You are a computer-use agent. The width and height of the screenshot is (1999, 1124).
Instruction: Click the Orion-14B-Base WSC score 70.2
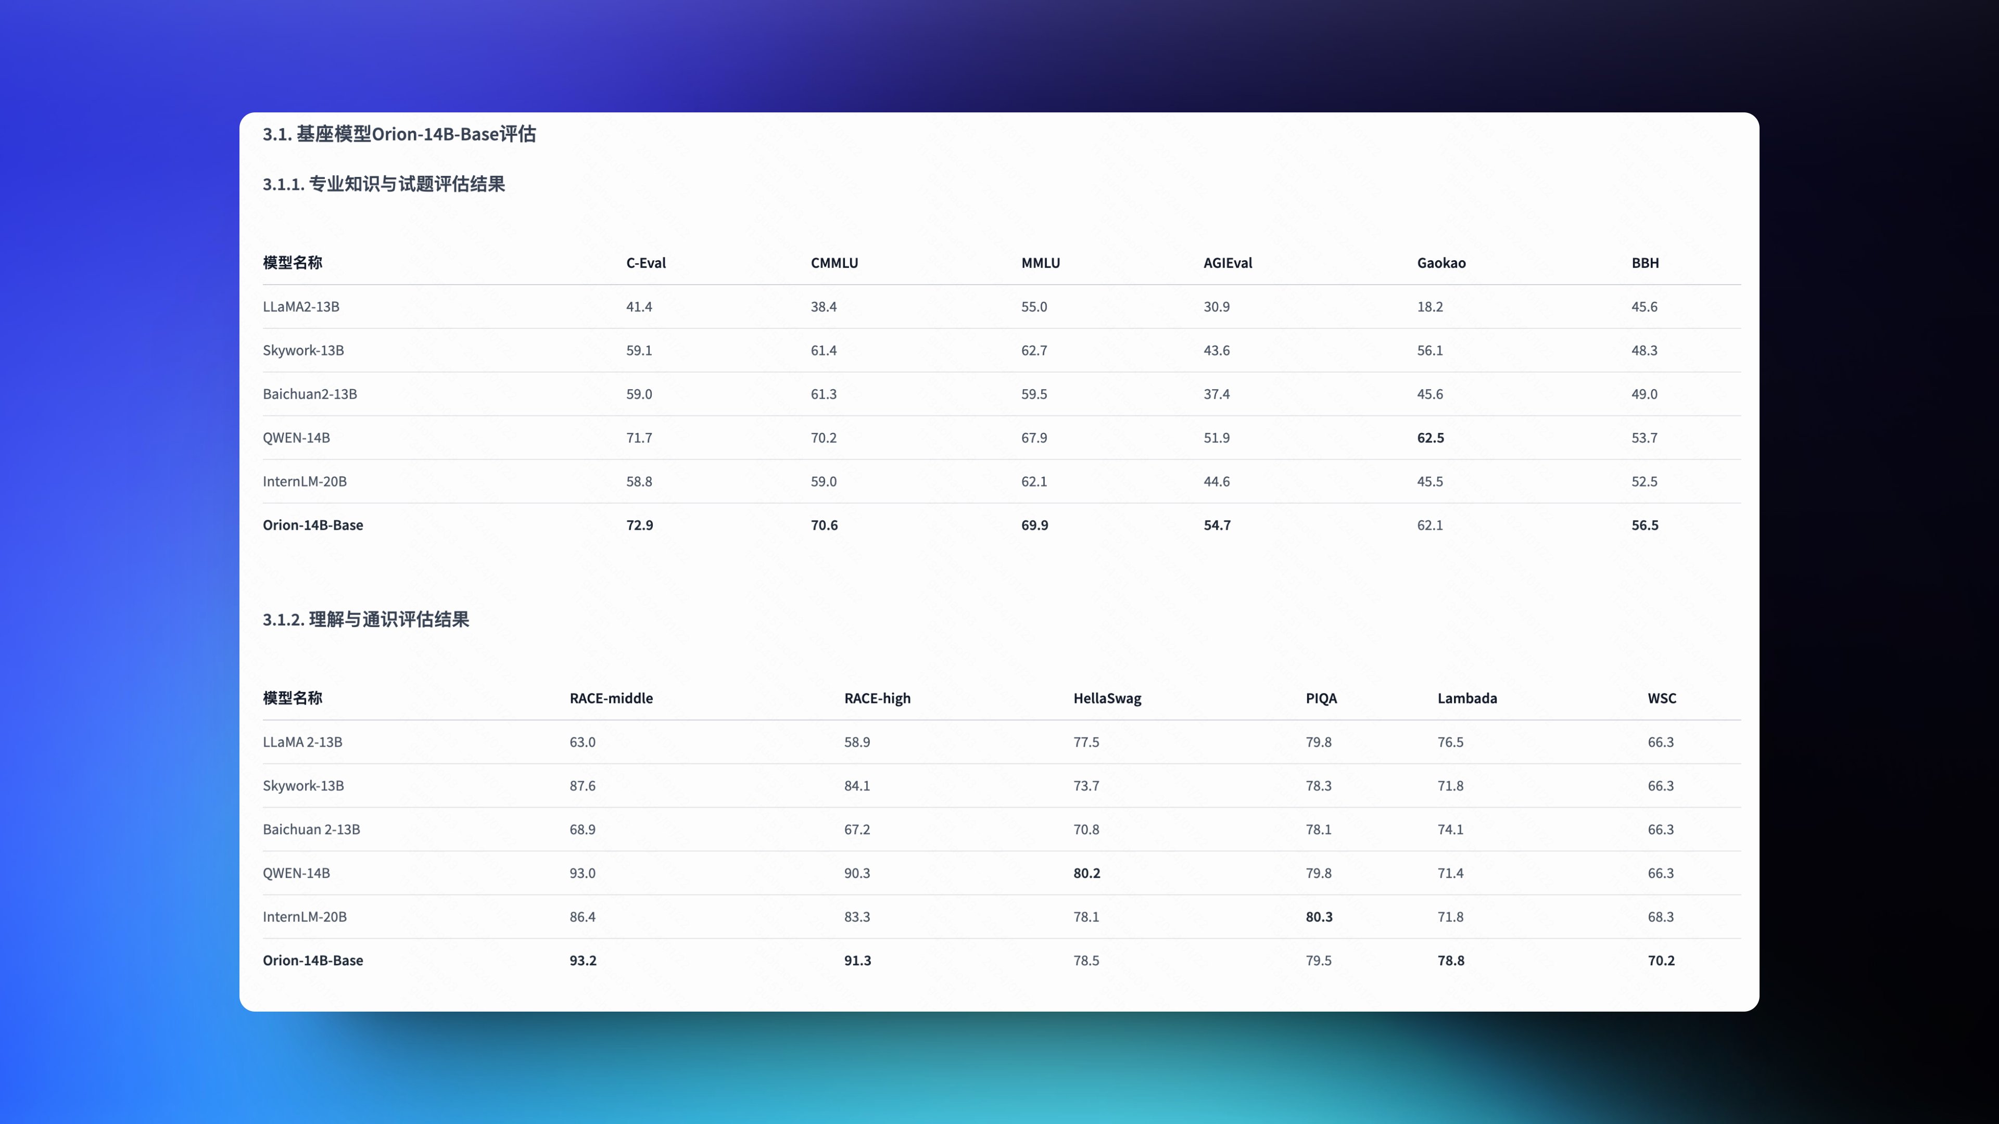[x=1661, y=960]
